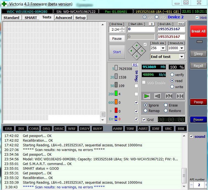Click the green forward play scan icon
The width and height of the screenshot is (208, 190).
click(x=147, y=96)
